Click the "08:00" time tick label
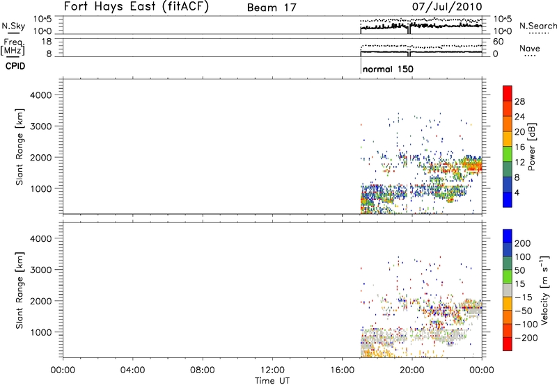Viewport: 557px width, 385px height. 203,370
